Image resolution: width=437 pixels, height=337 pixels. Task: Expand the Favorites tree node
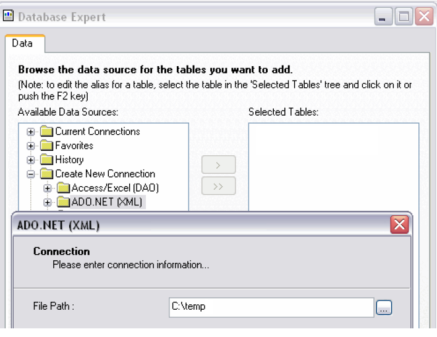click(x=30, y=146)
